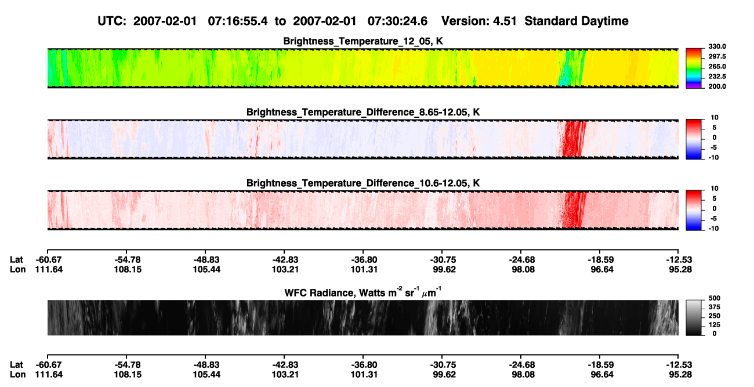Click the 'Lat' label on the bottom axis
754x387 pixels.
pos(16,365)
